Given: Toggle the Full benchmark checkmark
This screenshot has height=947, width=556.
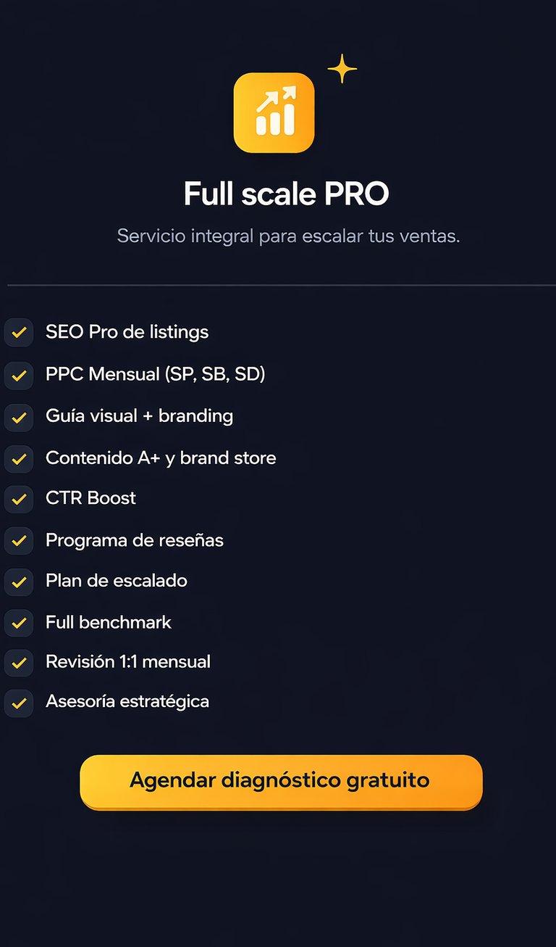Looking at the screenshot, I should (x=19, y=622).
